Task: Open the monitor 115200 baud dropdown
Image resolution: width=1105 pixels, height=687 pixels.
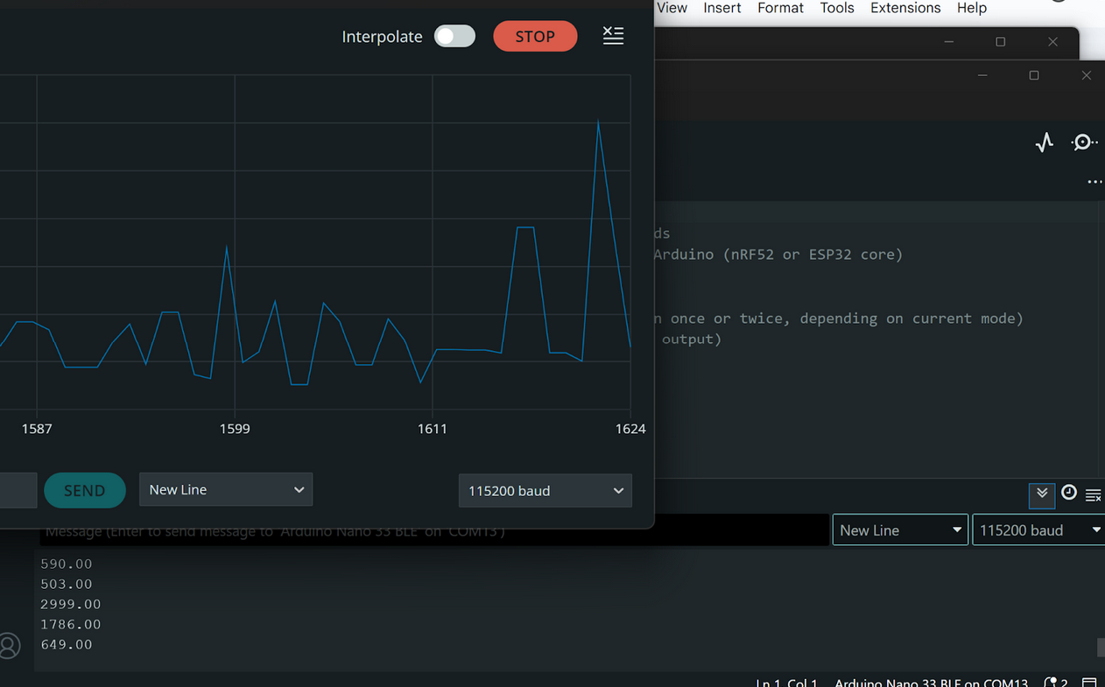Action: click(1038, 529)
